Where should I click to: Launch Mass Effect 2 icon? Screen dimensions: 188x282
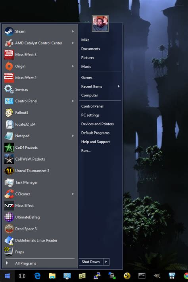pyautogui.click(x=9, y=78)
